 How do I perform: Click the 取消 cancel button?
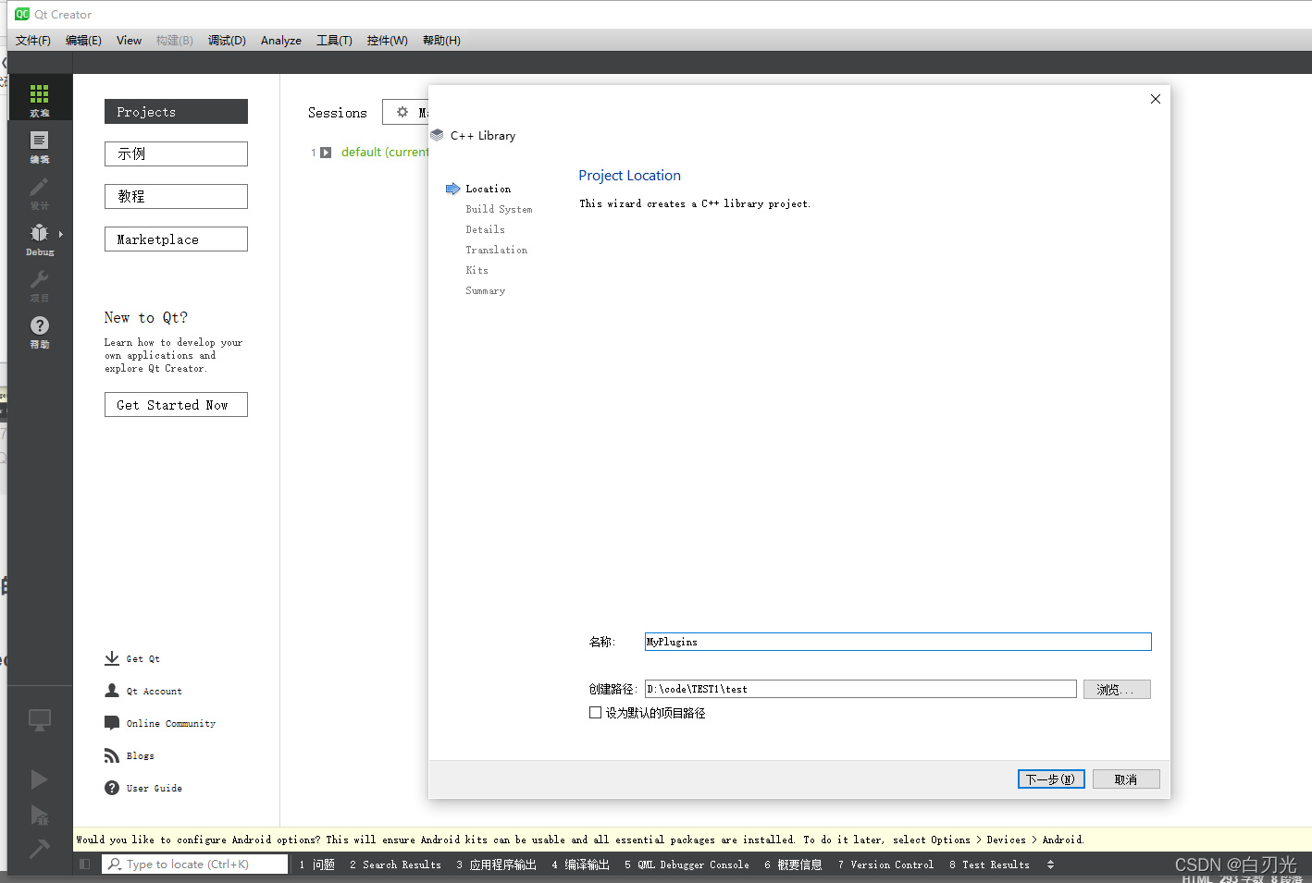(x=1126, y=779)
